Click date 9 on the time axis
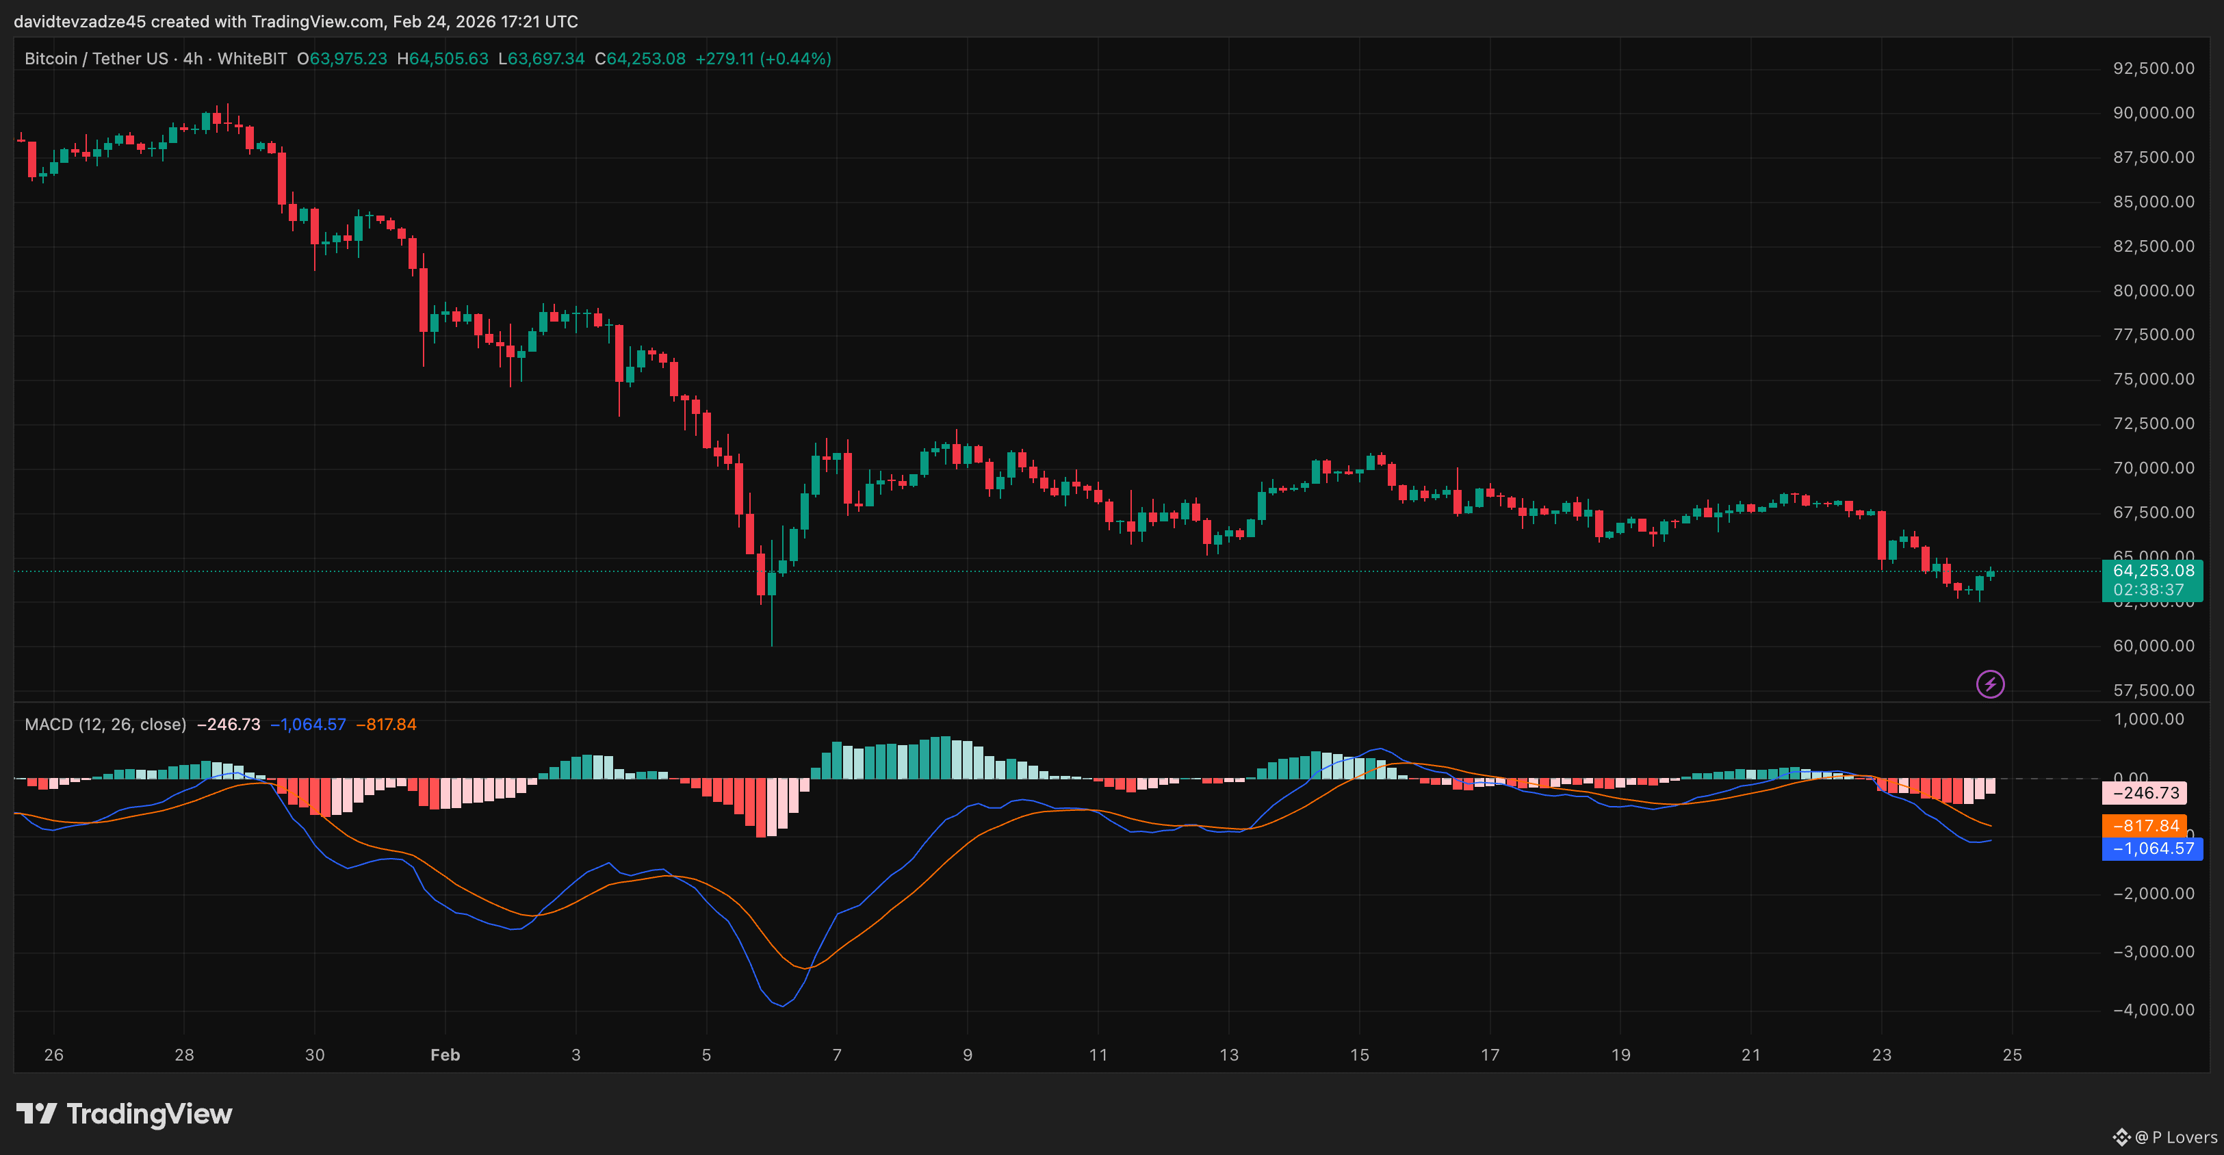 click(x=968, y=1055)
